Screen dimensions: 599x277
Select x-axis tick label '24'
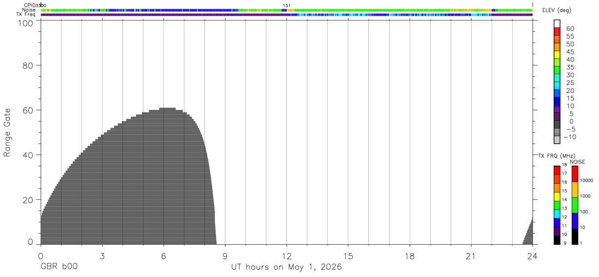[533, 256]
